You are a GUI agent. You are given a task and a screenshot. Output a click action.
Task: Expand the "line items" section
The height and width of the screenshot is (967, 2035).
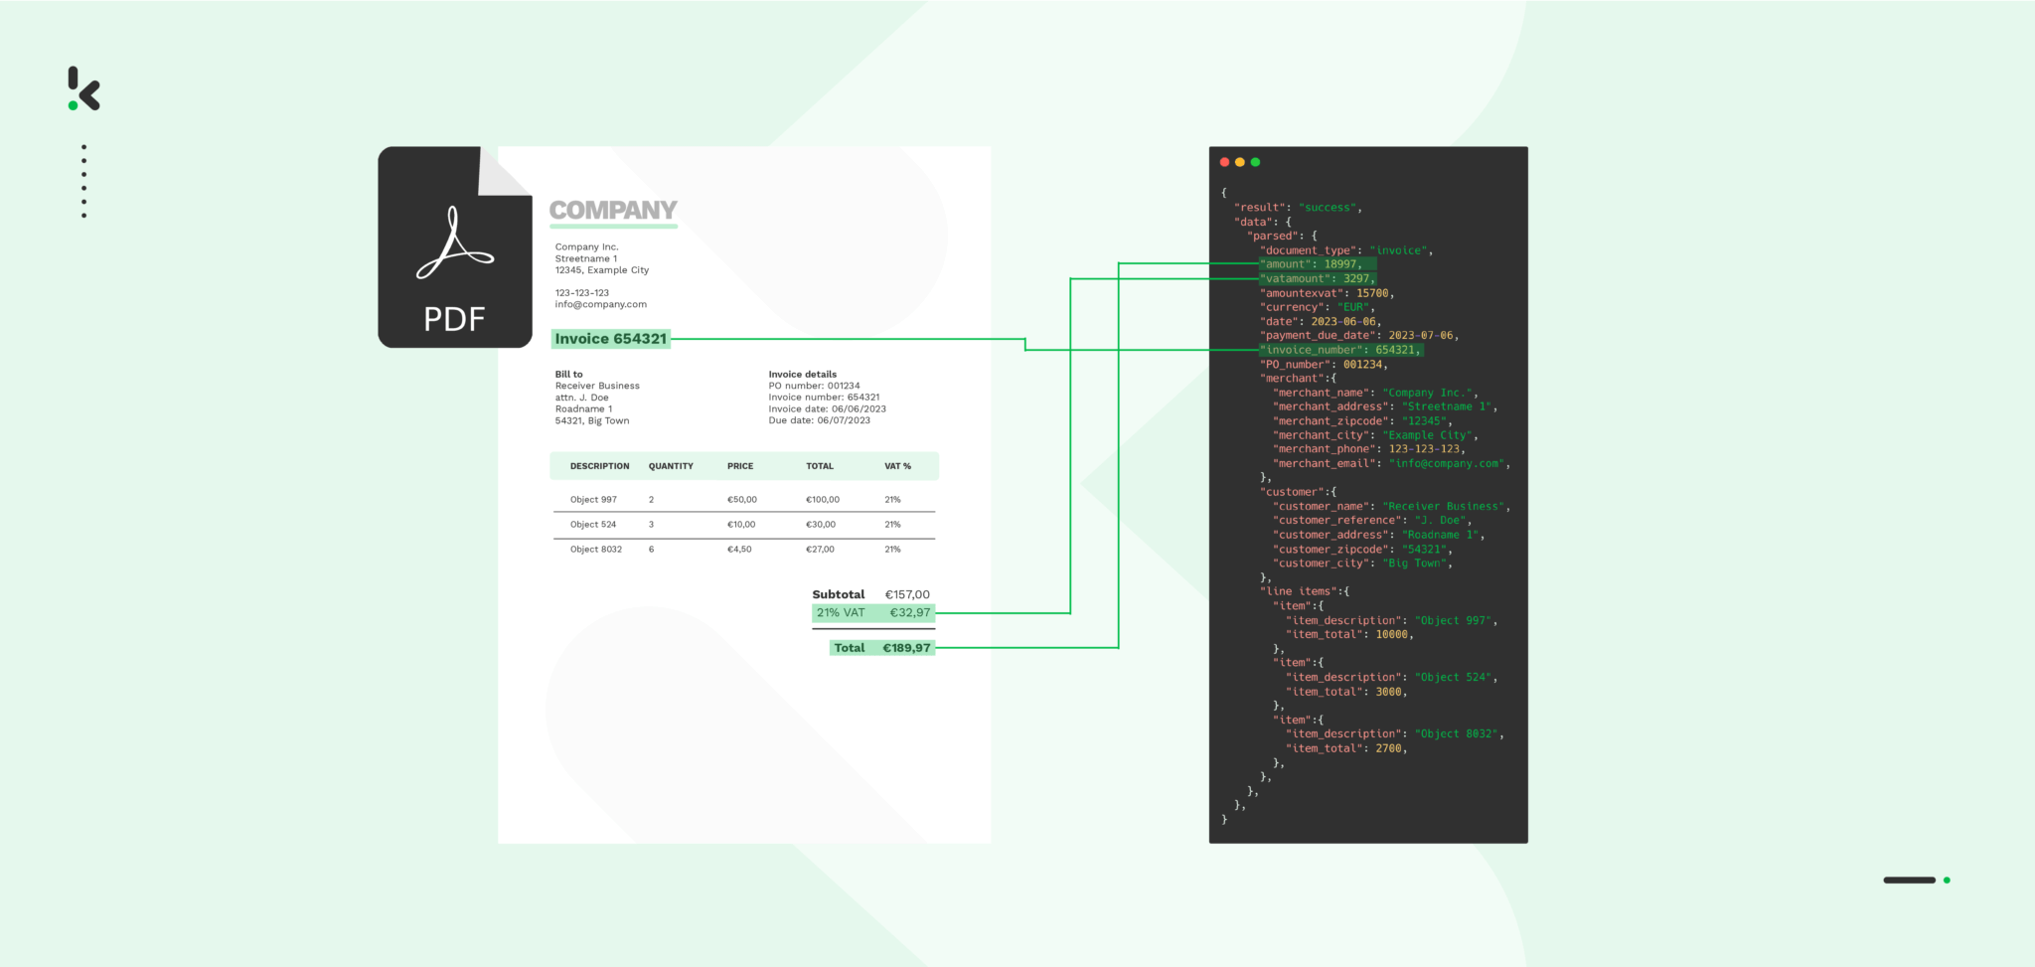click(1303, 590)
